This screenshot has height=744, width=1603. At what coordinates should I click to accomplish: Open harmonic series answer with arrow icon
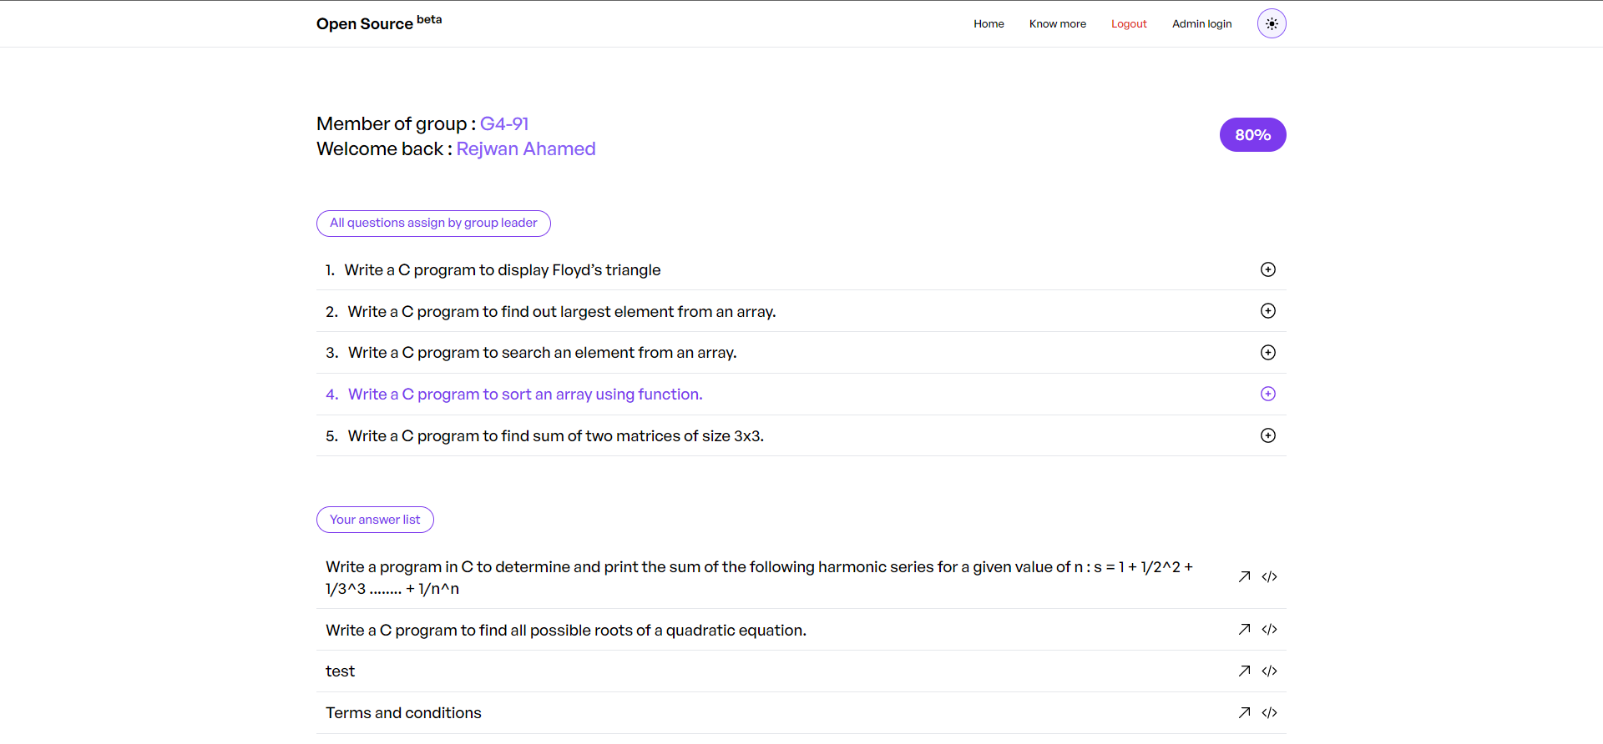[1244, 576]
